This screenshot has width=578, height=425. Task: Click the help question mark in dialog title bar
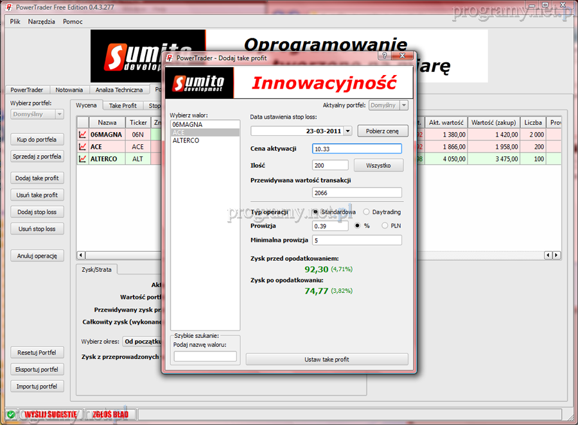point(385,57)
